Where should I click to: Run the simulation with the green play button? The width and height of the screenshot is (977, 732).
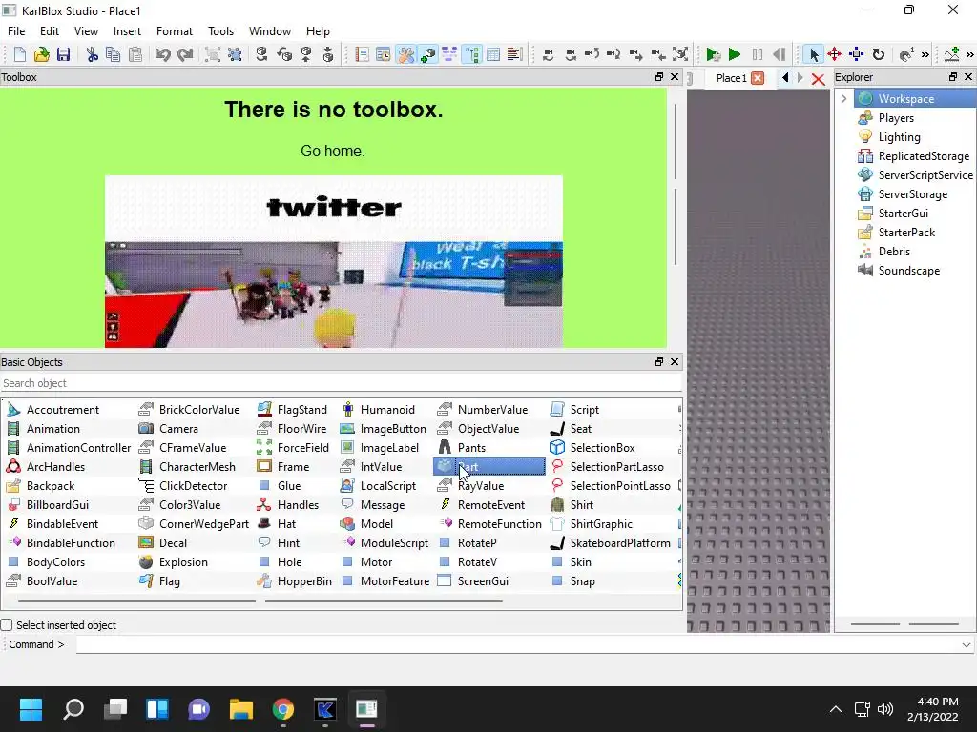(735, 54)
